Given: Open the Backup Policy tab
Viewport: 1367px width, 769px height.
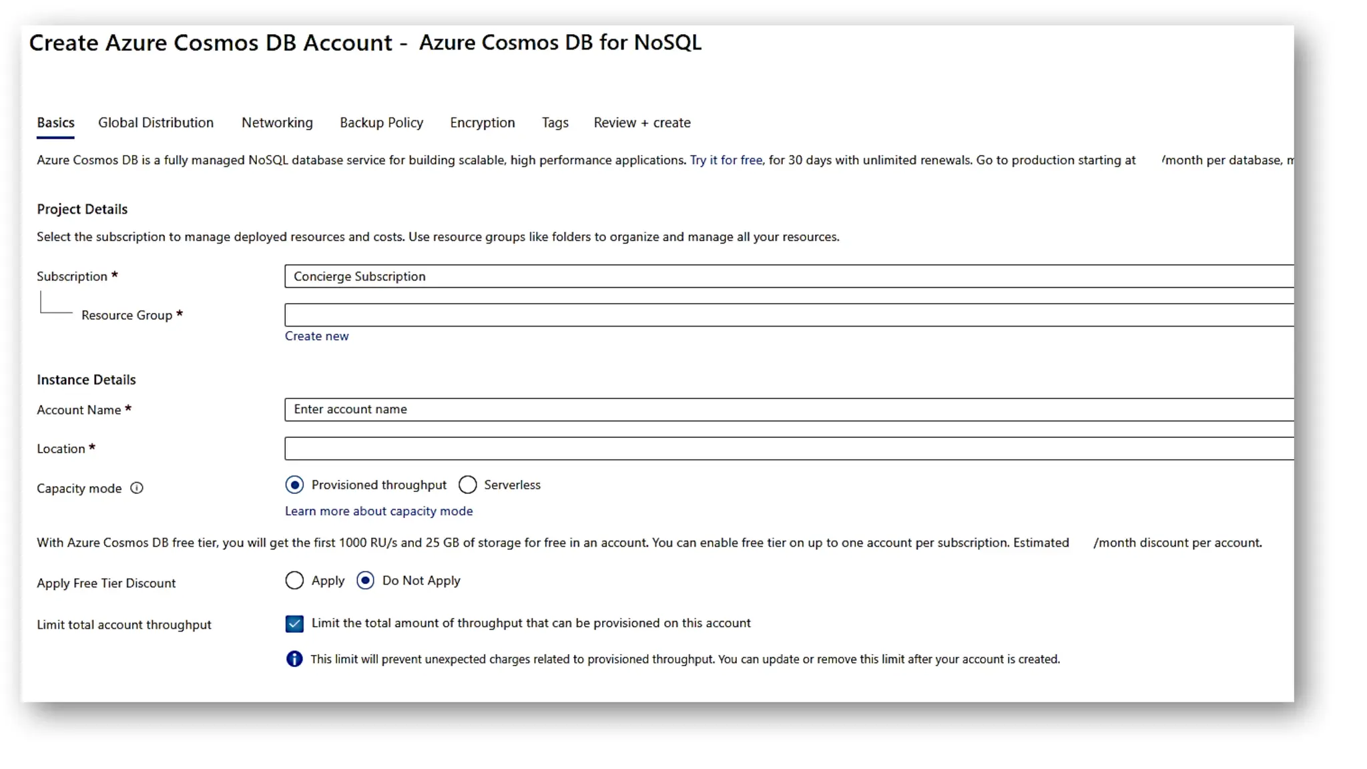Looking at the screenshot, I should (381, 123).
